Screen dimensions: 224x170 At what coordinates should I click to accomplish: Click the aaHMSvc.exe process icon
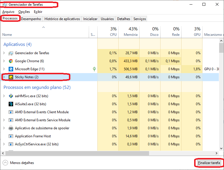tap(11, 96)
